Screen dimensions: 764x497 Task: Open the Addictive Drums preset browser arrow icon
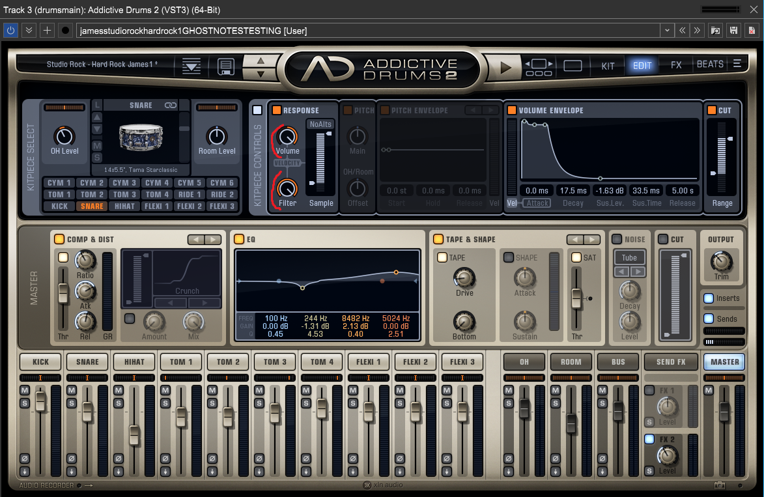pos(191,66)
